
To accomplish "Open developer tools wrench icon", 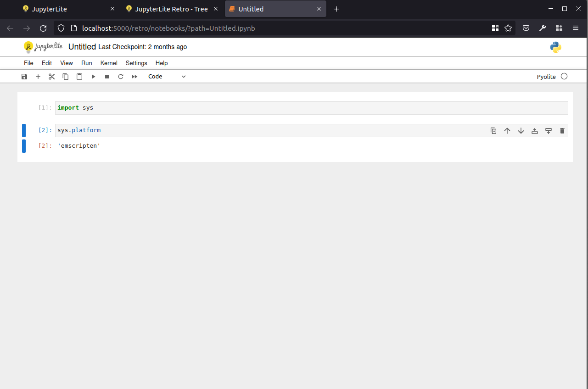I will 543,28.
